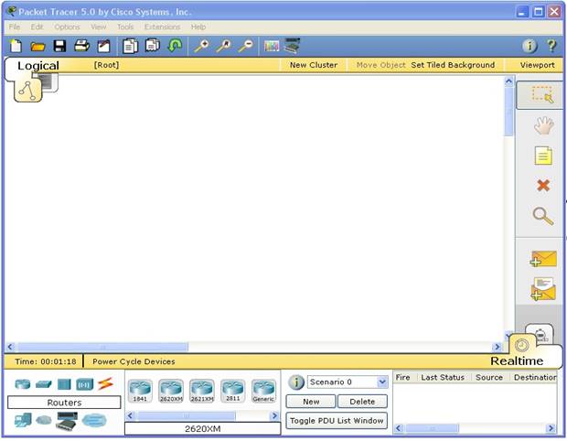
Task: Open the drawing palette icon
Action: click(x=272, y=46)
